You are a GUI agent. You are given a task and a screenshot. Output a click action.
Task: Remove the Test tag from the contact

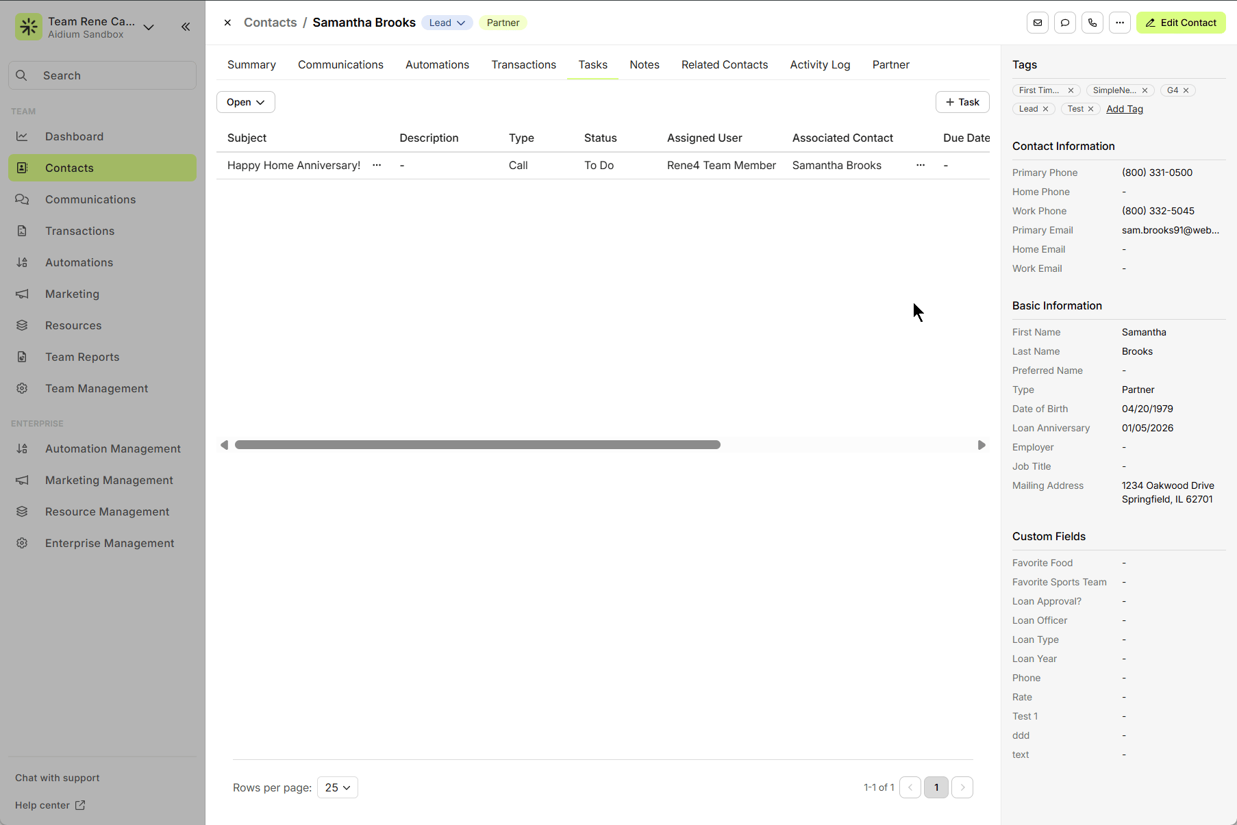[x=1091, y=109]
